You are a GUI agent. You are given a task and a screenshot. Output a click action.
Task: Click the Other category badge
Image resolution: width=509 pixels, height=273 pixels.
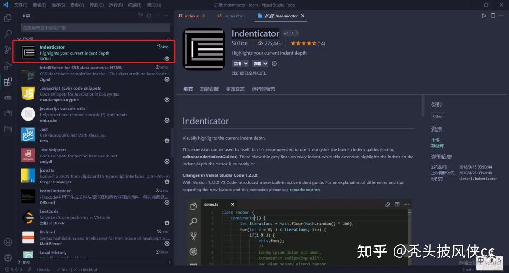[437, 116]
